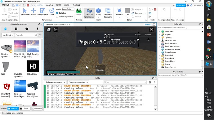Switch to the TESTE ribbon tab
Viewport: 214px width, 120px height.
pyautogui.click(x=59, y=5)
